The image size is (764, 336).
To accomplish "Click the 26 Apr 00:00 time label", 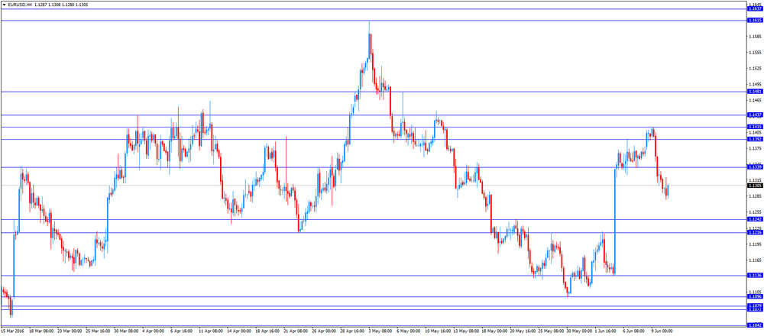I will tap(324, 331).
